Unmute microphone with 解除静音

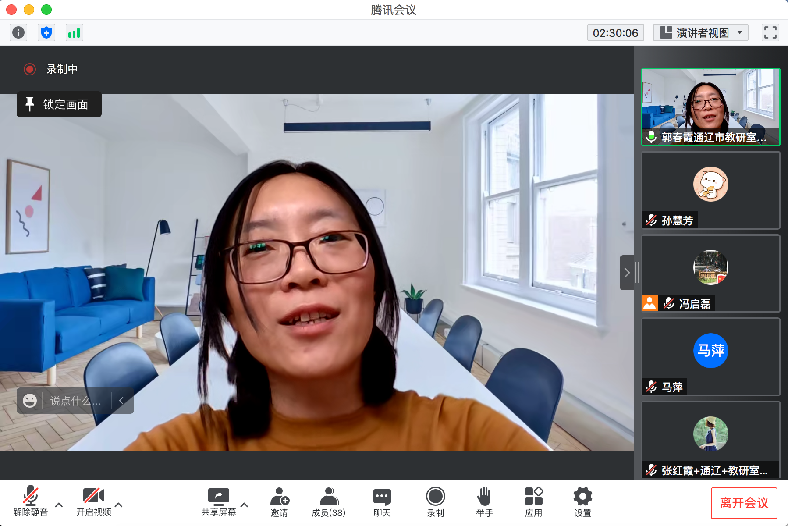31,501
